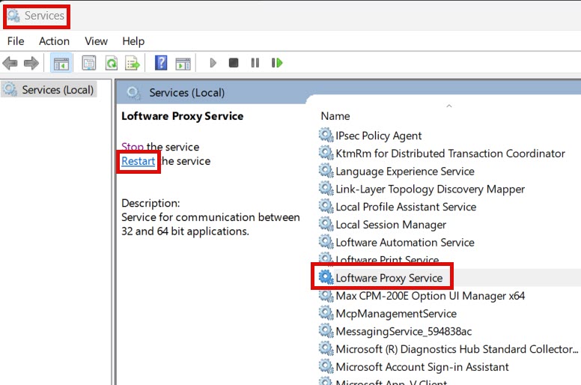Viewport: 581px width, 385px height.
Task: Select Services (Local) in the console tree
Action: (49, 90)
